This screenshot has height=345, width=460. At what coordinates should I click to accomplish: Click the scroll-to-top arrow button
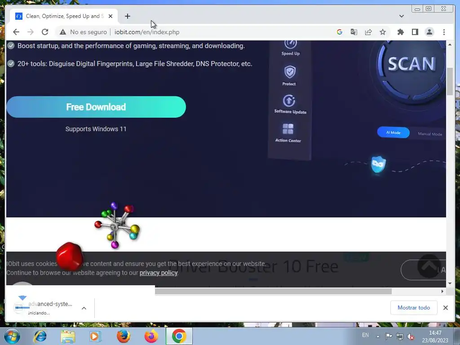pos(429,266)
